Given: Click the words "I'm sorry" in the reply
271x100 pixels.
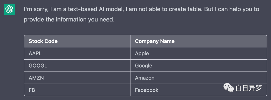Looking at the screenshot, I should point(36,9).
